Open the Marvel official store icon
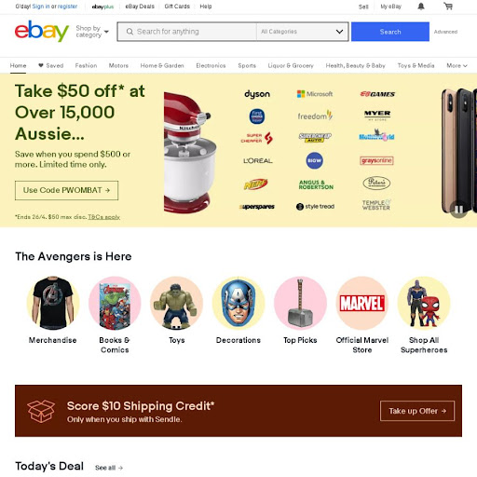This screenshot has height=477, width=477. click(362, 303)
